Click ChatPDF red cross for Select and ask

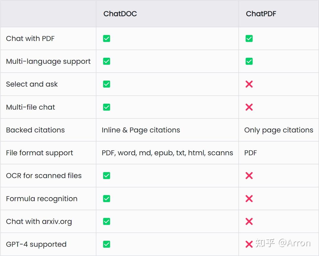click(x=249, y=84)
